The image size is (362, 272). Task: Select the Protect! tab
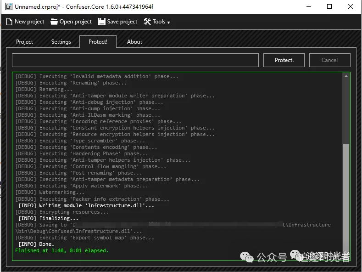98,42
